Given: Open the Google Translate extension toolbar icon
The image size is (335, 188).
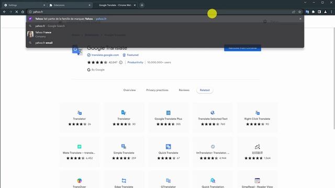Looking at the screenshot, I should (307, 12).
